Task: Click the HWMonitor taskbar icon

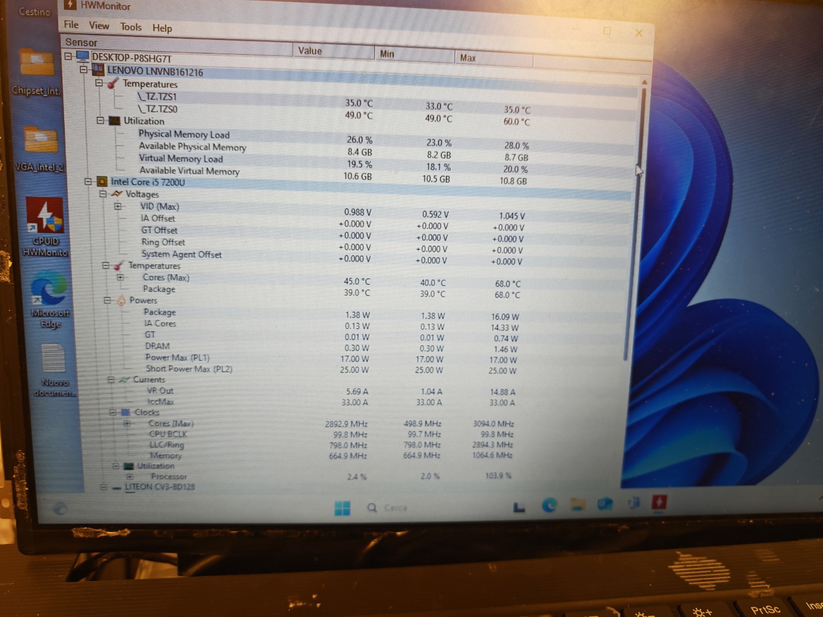Action: 659,501
